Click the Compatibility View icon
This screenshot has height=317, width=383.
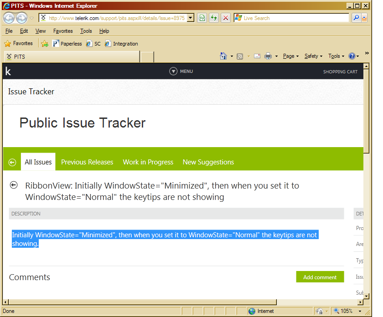202,18
